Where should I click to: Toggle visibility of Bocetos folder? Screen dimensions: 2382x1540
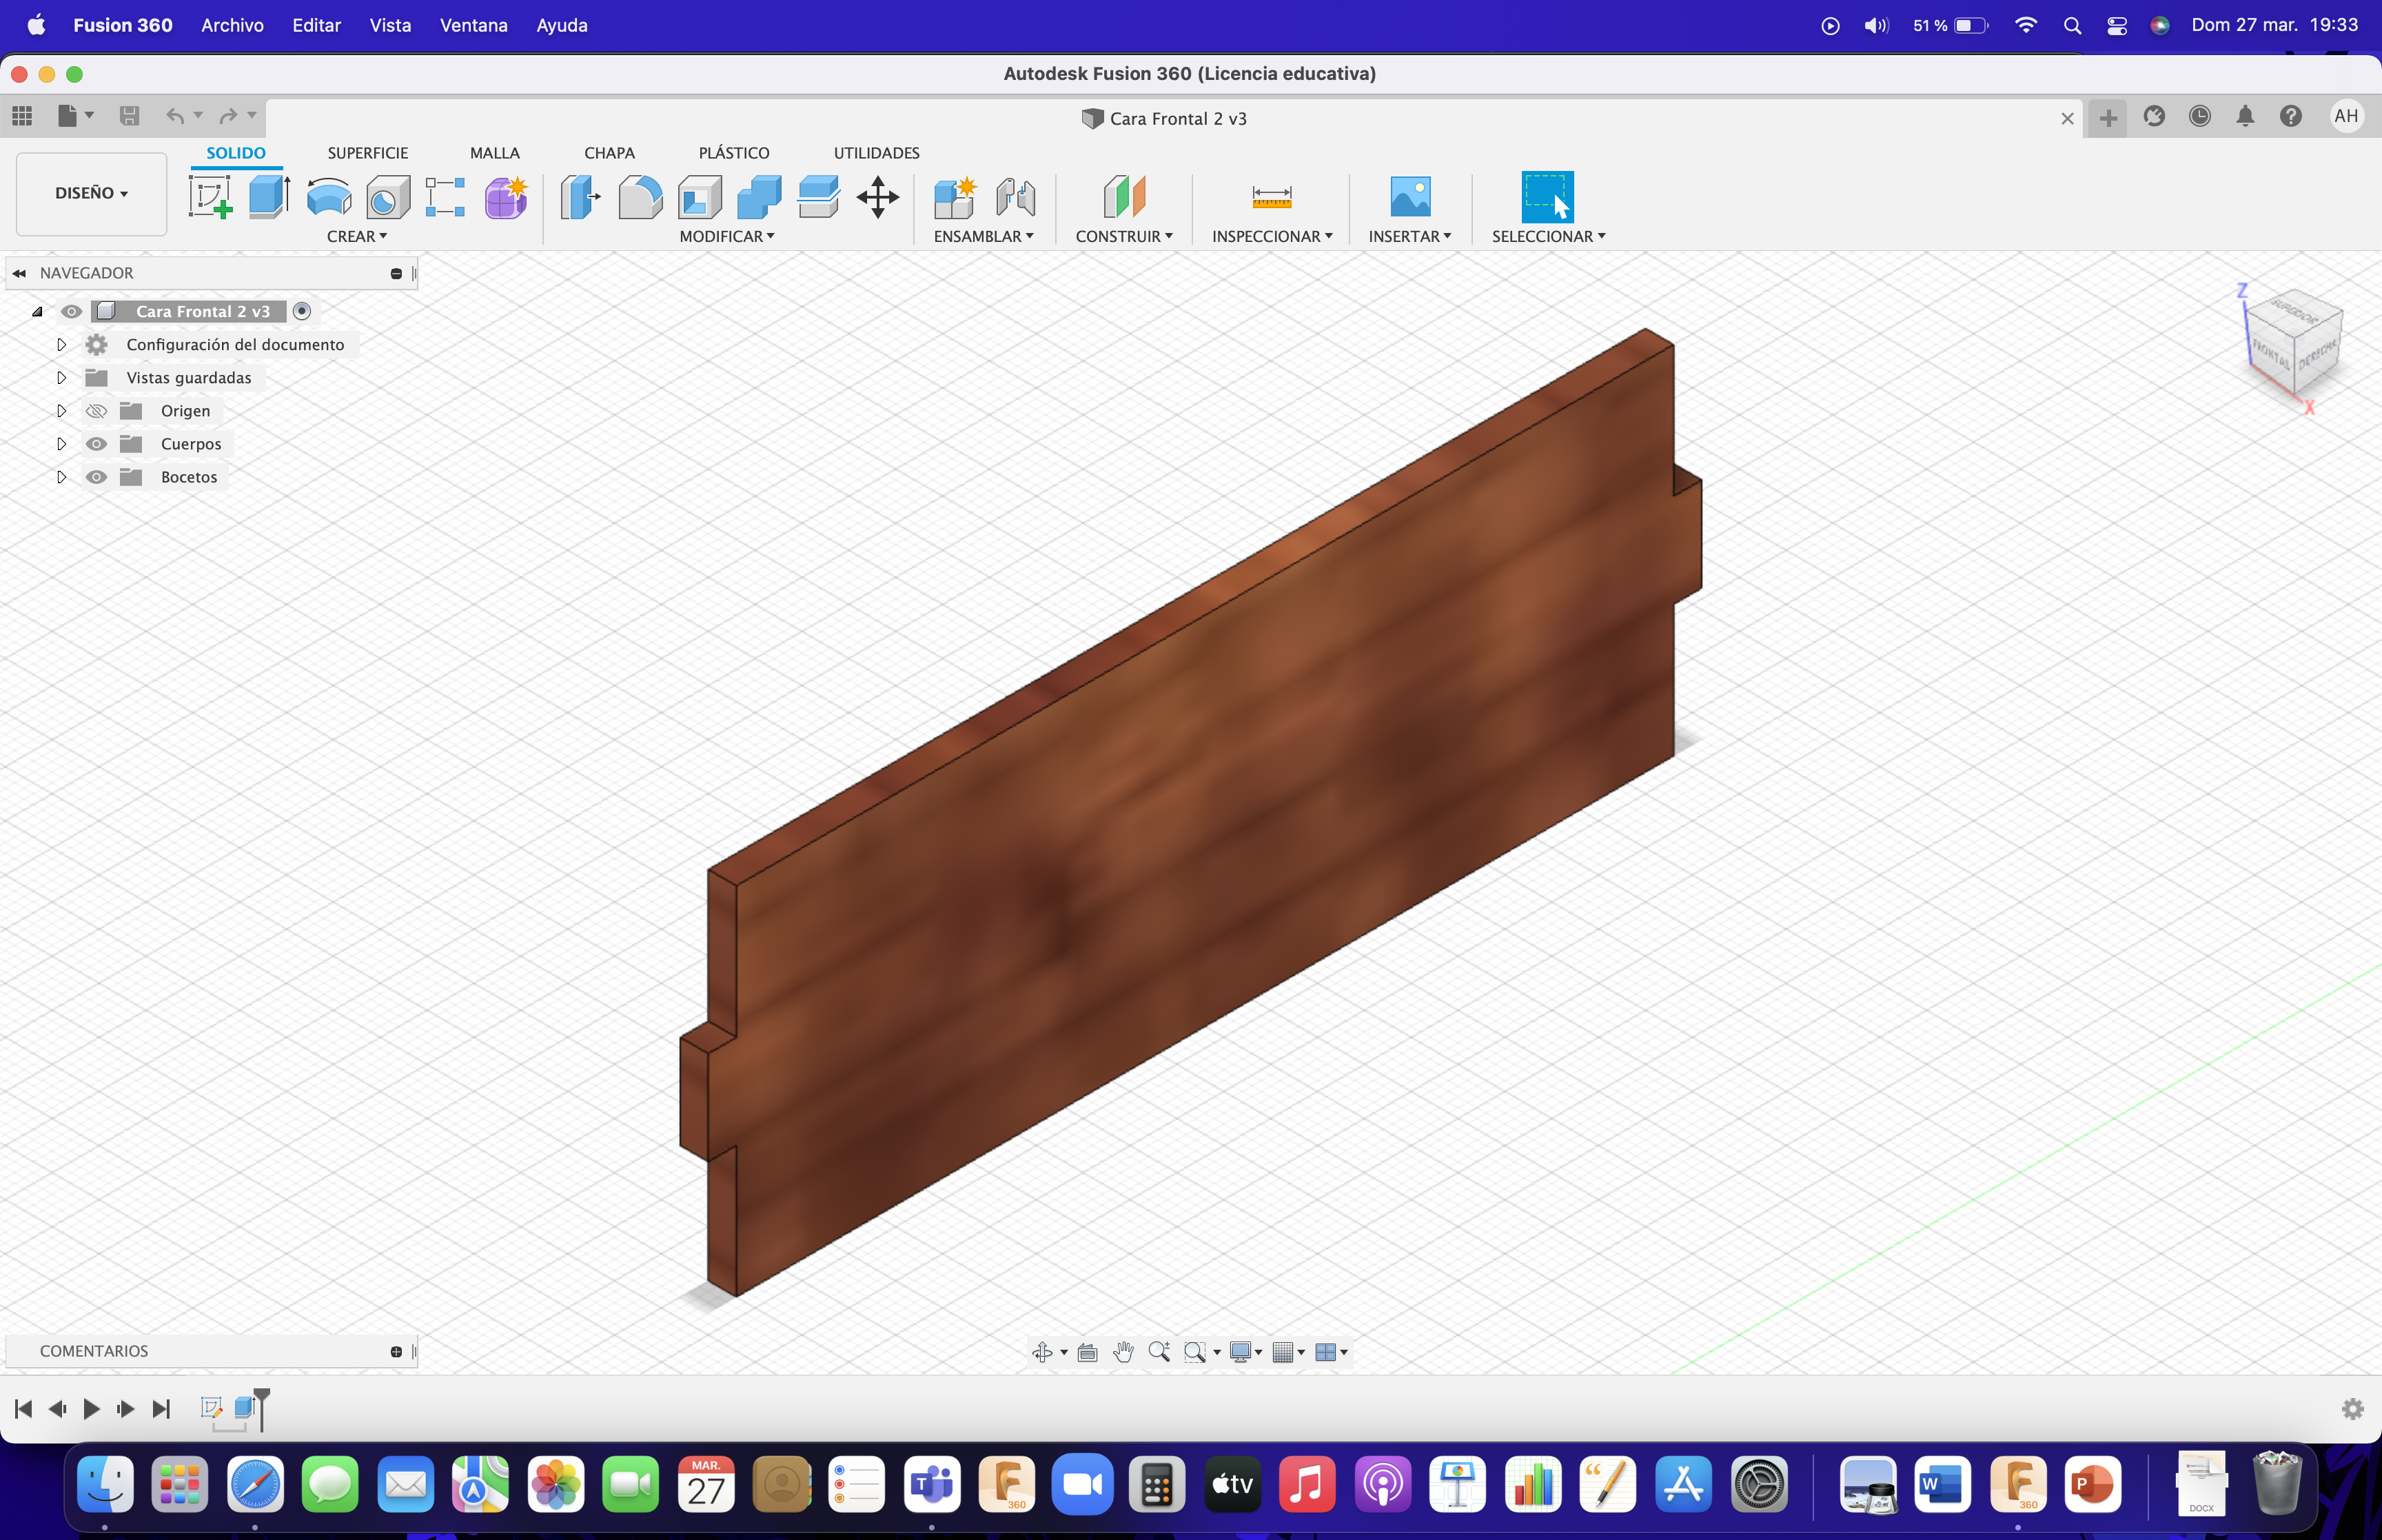[x=97, y=476]
